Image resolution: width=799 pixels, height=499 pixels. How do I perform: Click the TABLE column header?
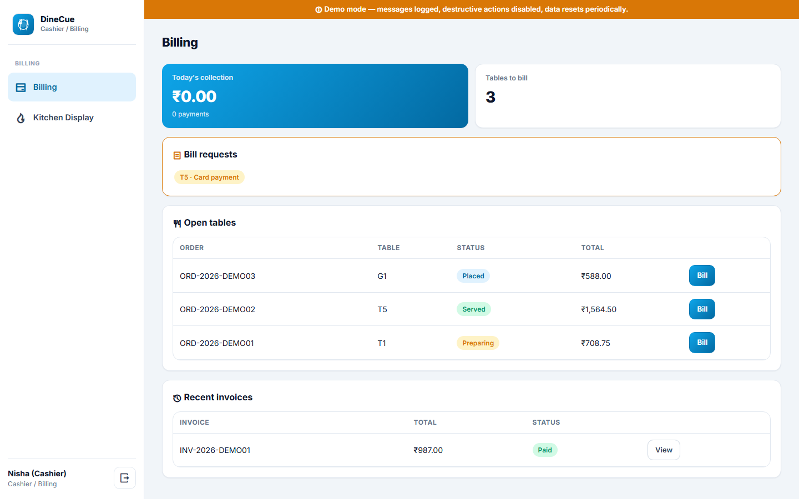pos(389,248)
